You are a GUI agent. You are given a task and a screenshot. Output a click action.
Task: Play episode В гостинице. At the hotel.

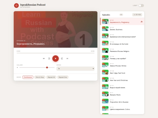point(122,43)
